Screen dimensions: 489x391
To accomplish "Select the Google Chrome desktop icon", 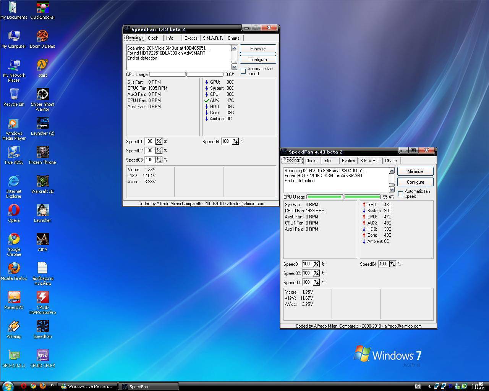I will coord(14,244).
